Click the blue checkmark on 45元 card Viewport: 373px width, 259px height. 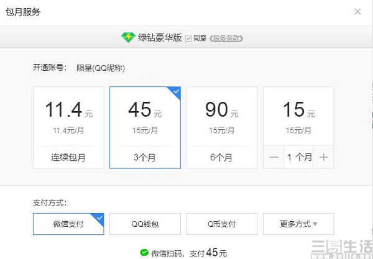point(175,93)
